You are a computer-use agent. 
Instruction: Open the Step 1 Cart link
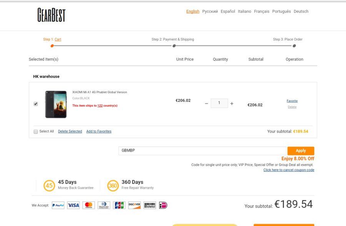58,39
